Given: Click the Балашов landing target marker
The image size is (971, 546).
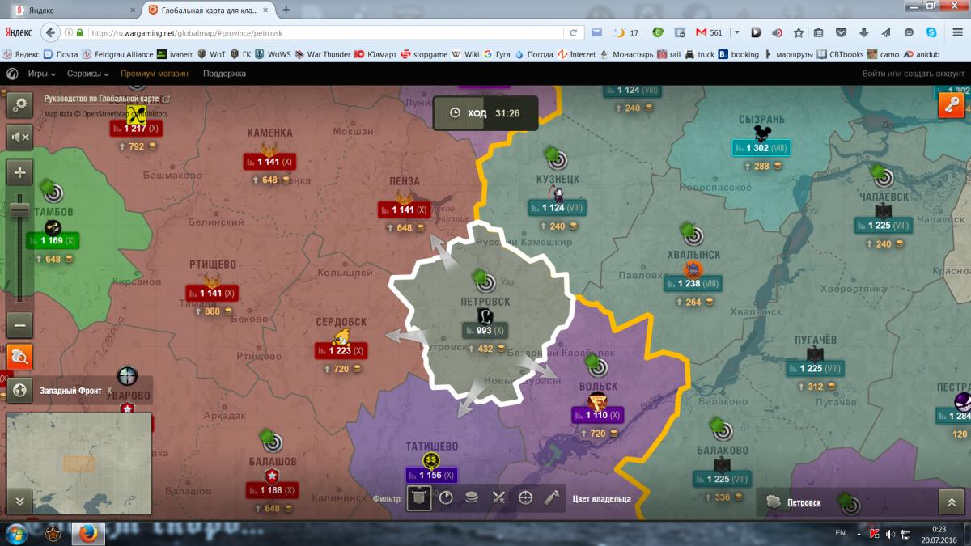Looking at the screenshot, I should pos(273,443).
